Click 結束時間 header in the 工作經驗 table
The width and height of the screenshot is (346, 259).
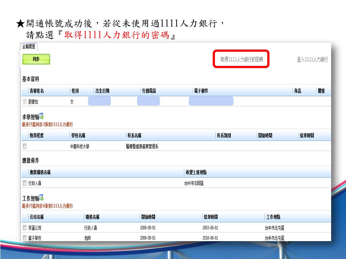(211, 217)
